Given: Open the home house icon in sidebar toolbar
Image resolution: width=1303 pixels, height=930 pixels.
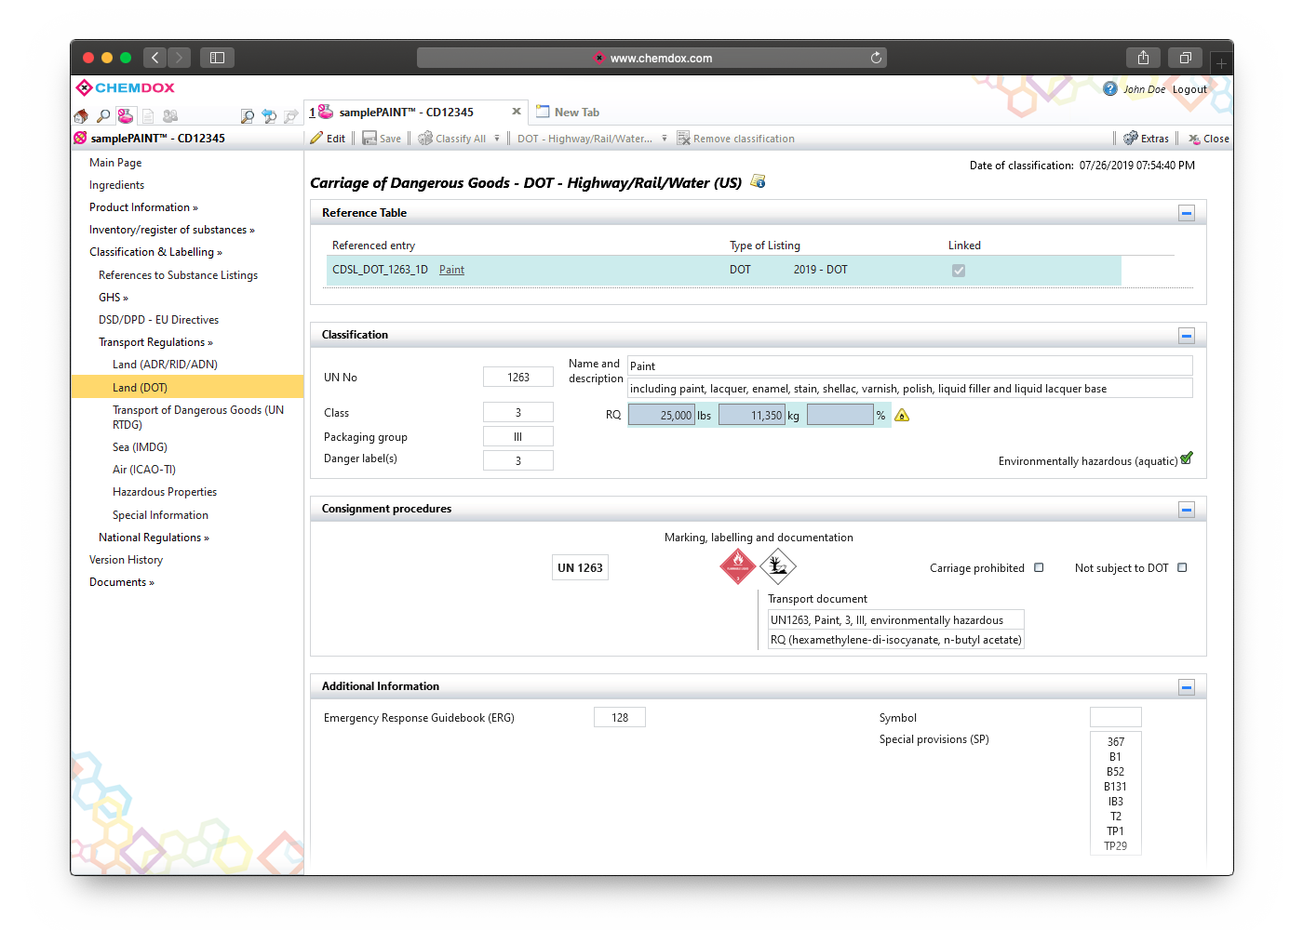Looking at the screenshot, I should [81, 116].
